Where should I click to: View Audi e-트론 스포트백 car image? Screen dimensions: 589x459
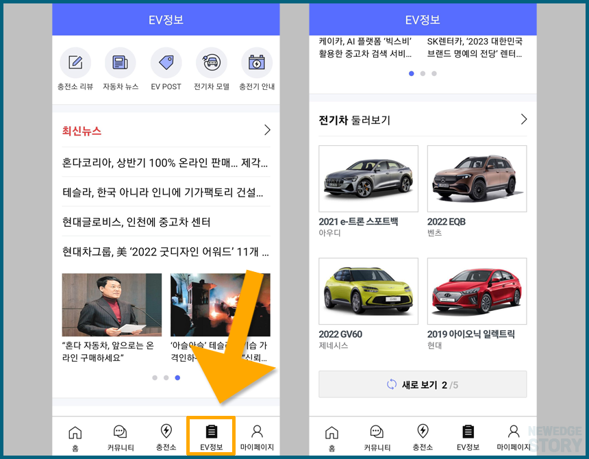point(368,179)
